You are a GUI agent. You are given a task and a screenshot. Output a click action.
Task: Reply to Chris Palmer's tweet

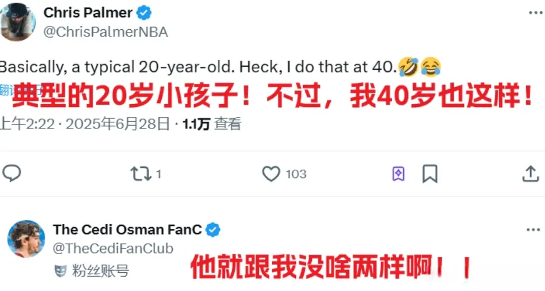tap(12, 174)
